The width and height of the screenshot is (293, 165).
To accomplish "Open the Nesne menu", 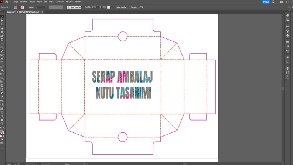I will click(x=32, y=2).
